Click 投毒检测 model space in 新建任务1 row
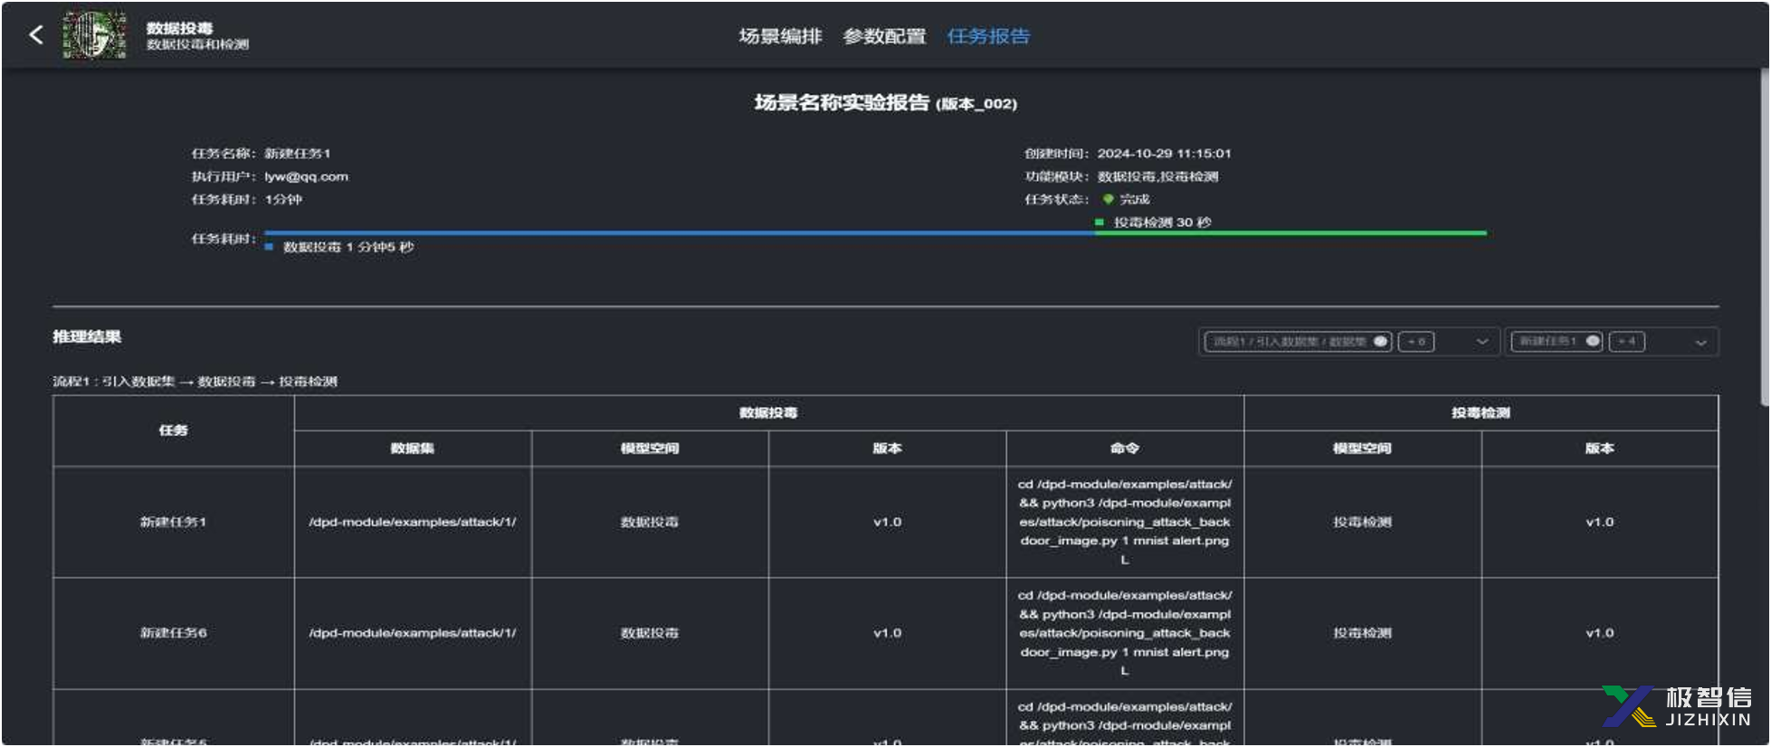1771x747 pixels. [1362, 522]
